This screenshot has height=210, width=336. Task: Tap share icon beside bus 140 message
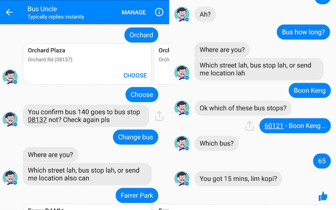pos(159,116)
